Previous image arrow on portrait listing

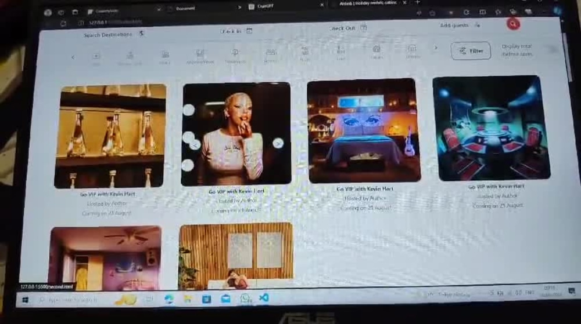click(x=195, y=145)
